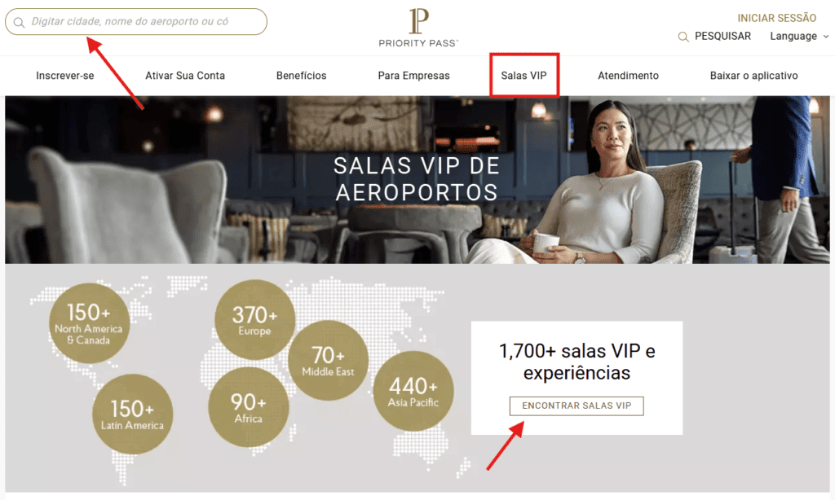
Task: Select the 150+ North America & Canada circle
Action: click(x=89, y=322)
